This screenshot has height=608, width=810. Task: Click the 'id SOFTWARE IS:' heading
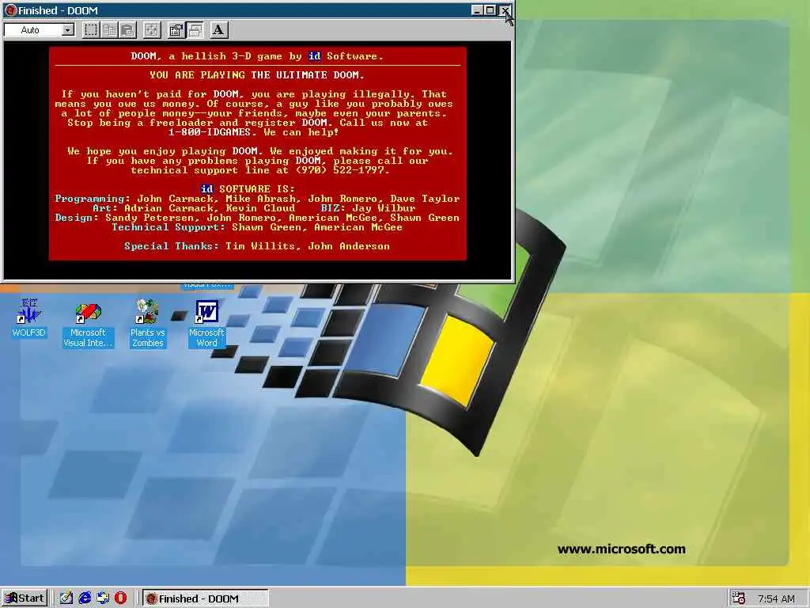click(x=248, y=189)
